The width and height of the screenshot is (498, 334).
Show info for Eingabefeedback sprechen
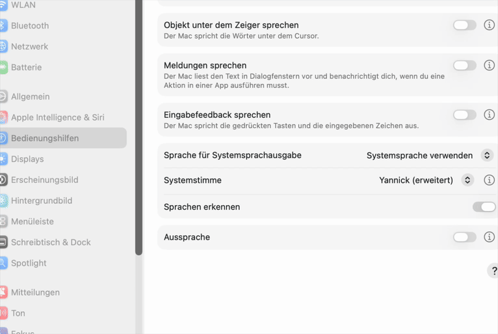(x=489, y=115)
